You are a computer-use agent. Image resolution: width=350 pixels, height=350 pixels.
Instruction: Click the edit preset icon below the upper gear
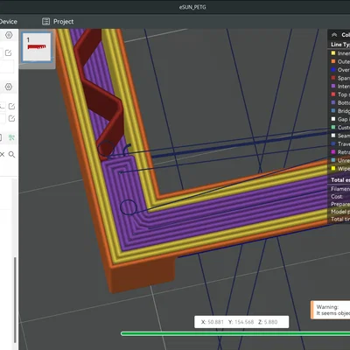[x=8, y=52]
